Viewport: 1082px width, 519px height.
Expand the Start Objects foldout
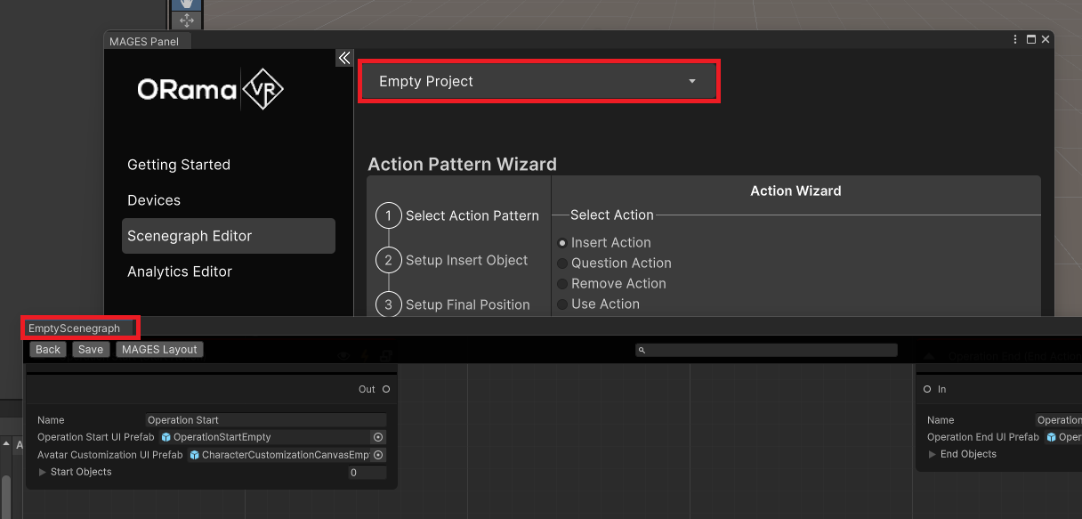(x=43, y=472)
